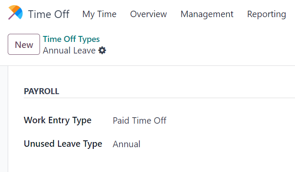Screen dimensions: 295x172
Task: Click the Annual Leave record name
Action: (69, 50)
